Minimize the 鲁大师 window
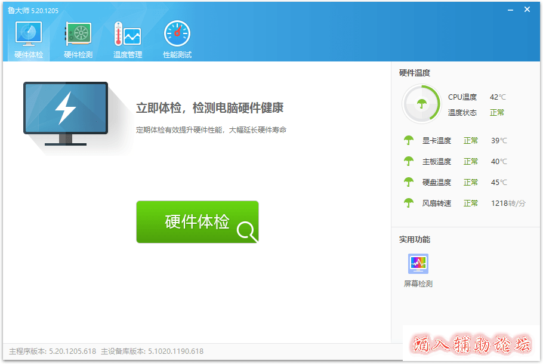The image size is (543, 364). click(510, 10)
